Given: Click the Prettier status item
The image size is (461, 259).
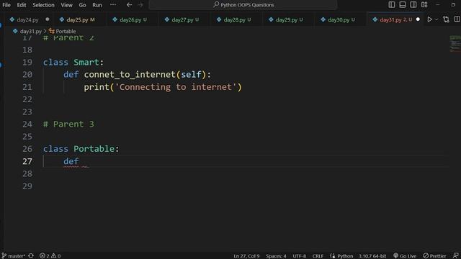Looking at the screenshot, I should (434, 256).
